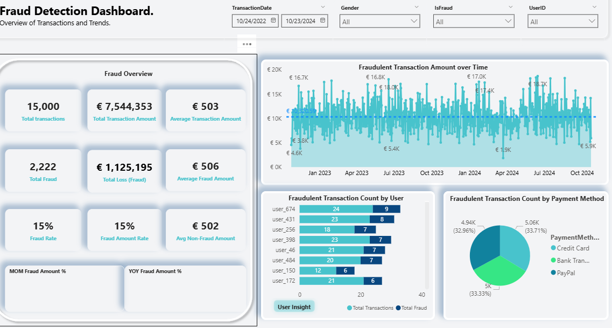This screenshot has height=328, width=612.
Task: Click the 15,000 Total transactions card
Action: coord(43,110)
